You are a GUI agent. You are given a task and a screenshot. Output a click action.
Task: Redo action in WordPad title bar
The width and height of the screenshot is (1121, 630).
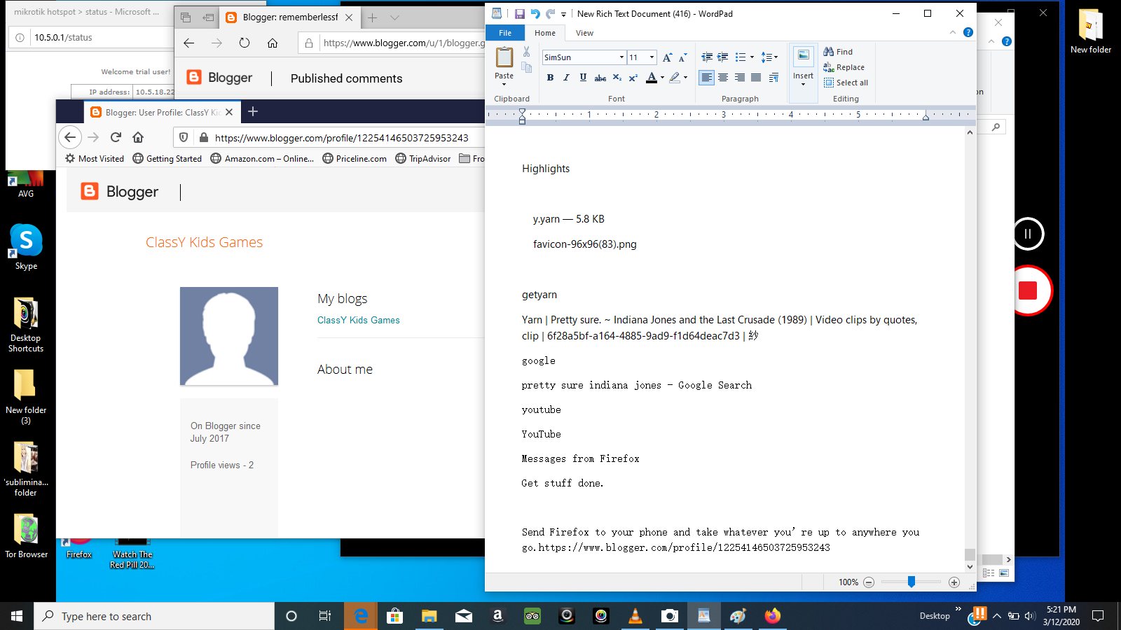(550, 13)
